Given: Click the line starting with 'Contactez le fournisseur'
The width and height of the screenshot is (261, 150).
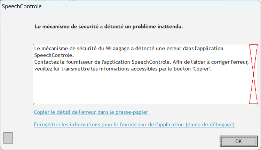Looking at the screenshot, I should [x=141, y=62].
